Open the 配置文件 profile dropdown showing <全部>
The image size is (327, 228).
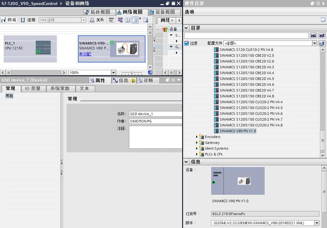tap(314, 43)
